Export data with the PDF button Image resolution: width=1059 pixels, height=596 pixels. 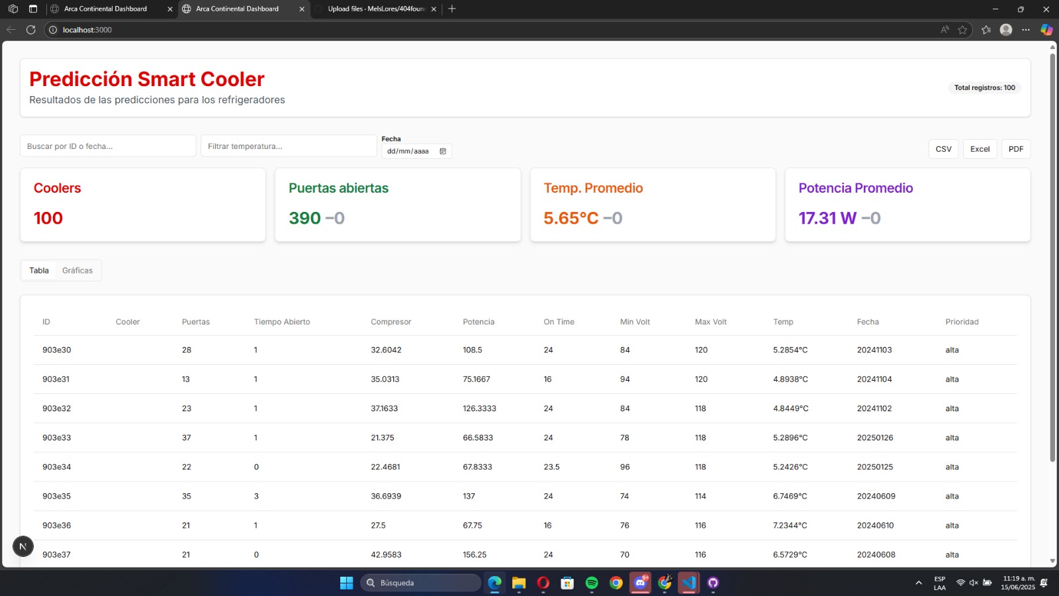click(x=1016, y=149)
